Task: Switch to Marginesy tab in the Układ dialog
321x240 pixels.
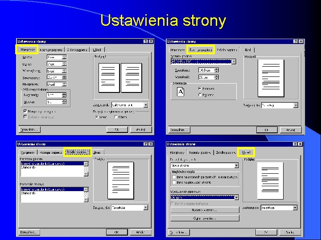Action: click(x=177, y=152)
